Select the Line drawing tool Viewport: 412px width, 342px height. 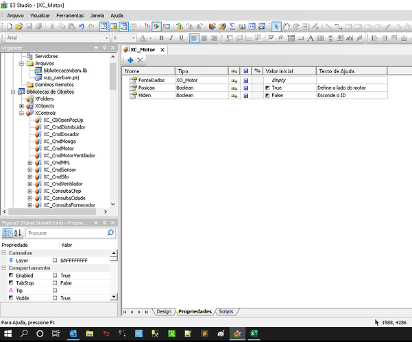pyautogui.click(x=328, y=26)
